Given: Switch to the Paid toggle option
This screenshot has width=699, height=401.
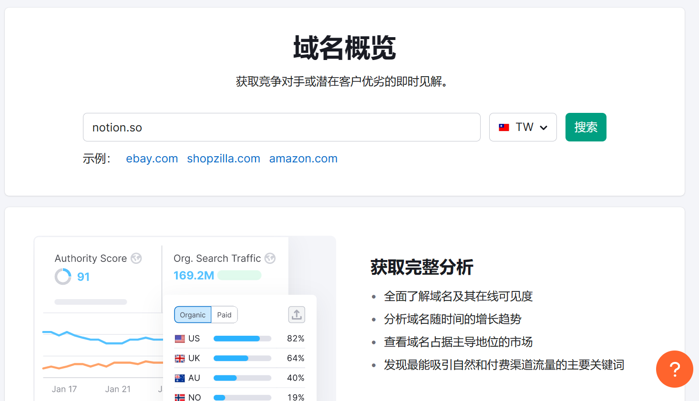Looking at the screenshot, I should click(x=224, y=315).
